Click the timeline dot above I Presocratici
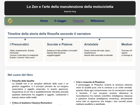The height and width of the screenshot is (105, 140). pos(25,39)
